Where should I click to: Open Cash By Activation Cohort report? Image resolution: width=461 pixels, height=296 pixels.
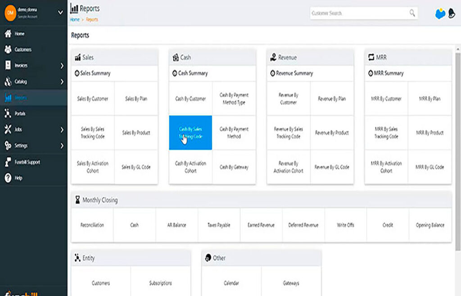(x=190, y=167)
